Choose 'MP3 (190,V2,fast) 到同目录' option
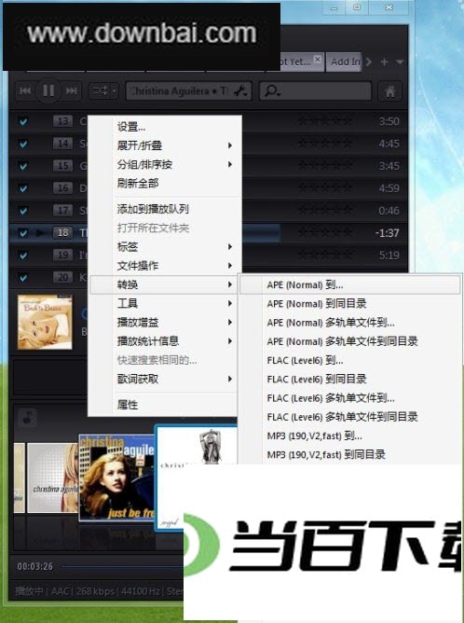Viewport: 464px width, 623px height. pos(350,454)
